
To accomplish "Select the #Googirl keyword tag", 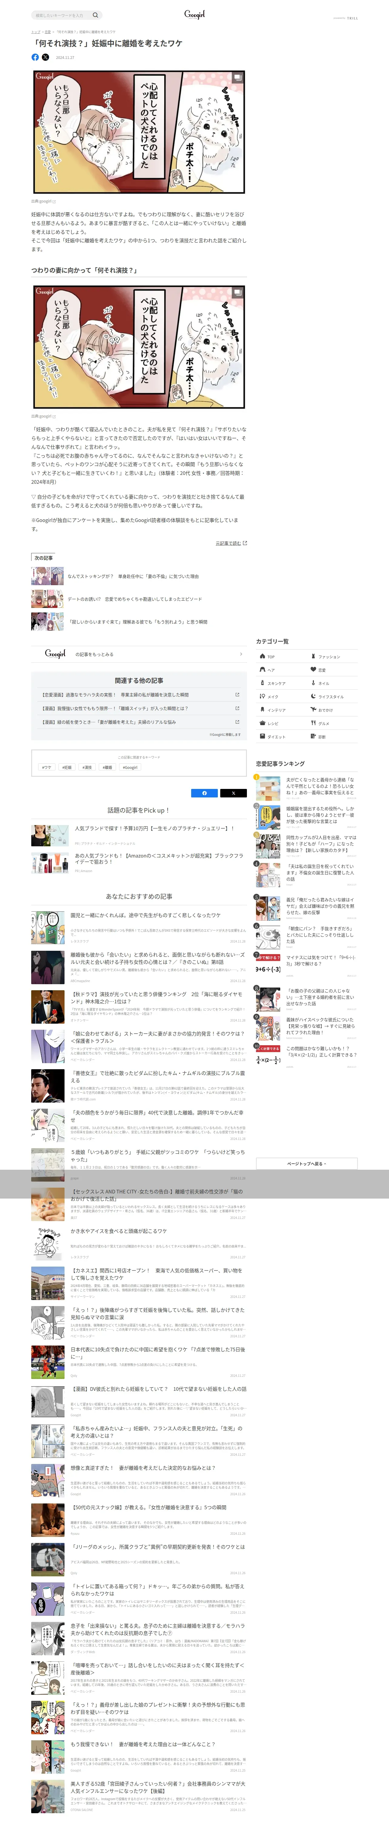I will [131, 767].
